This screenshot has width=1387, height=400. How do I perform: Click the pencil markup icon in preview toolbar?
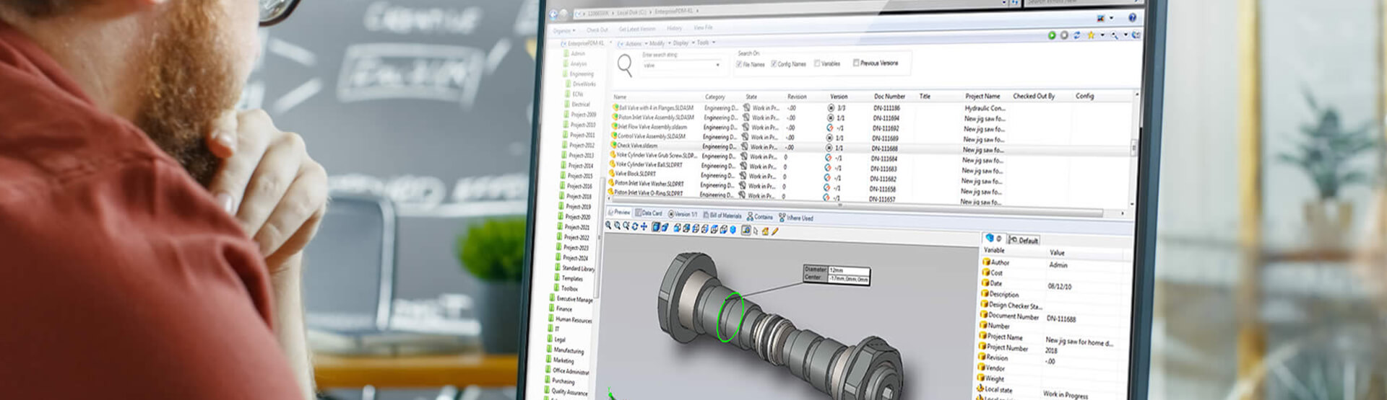[x=775, y=231]
